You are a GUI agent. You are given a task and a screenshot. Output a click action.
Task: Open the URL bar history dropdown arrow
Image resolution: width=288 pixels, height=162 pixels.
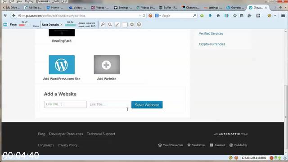tap(140, 16)
